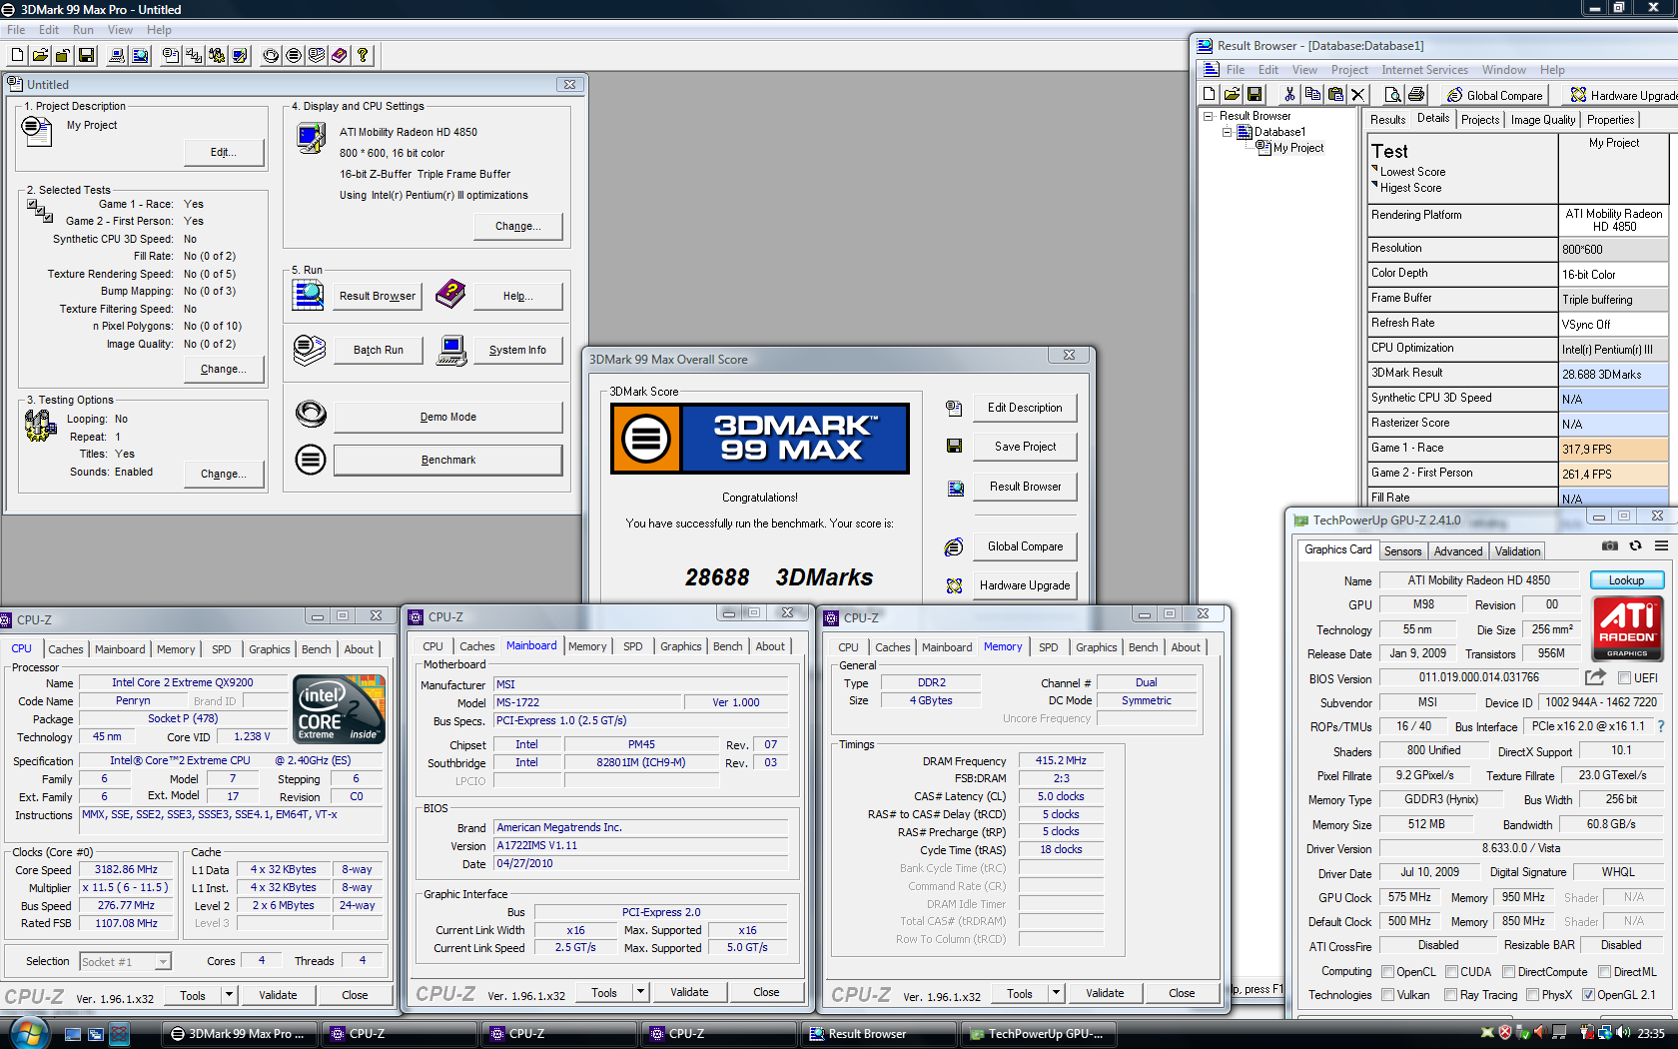The image size is (1678, 1049).
Task: Open Internet Services menu in Result Browser
Action: pos(1424,70)
